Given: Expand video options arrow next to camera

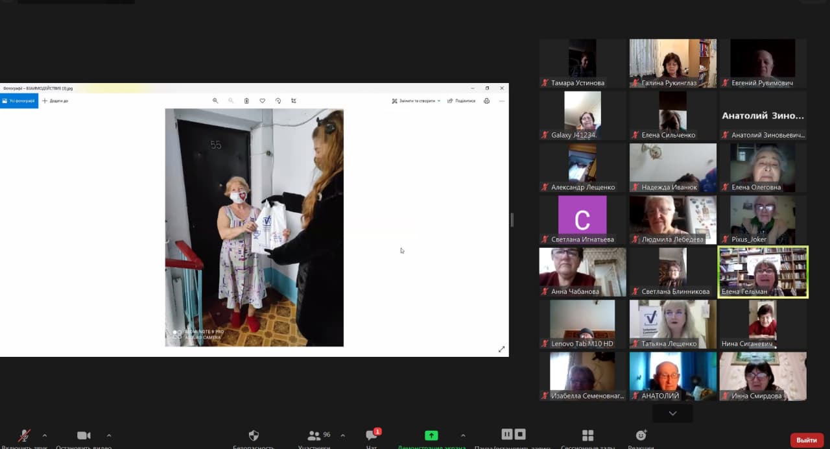Looking at the screenshot, I should (109, 435).
